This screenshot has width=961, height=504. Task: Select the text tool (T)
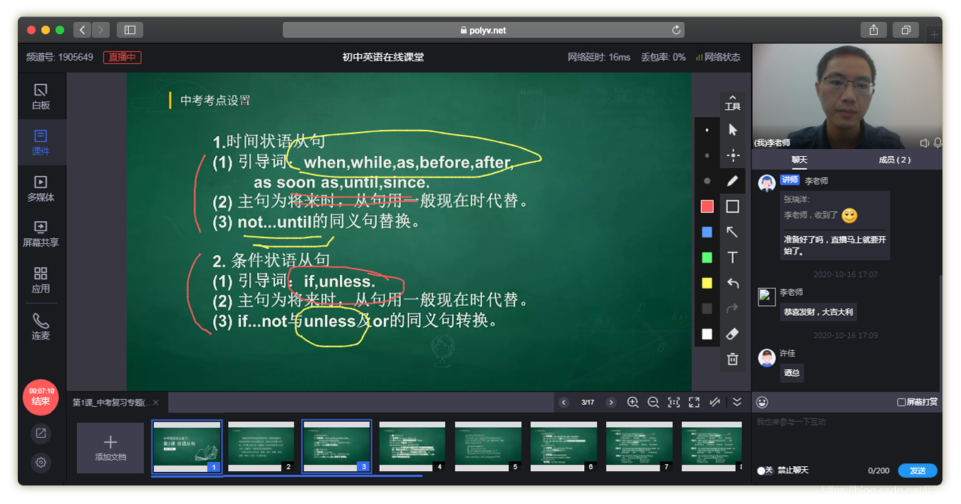click(x=732, y=258)
